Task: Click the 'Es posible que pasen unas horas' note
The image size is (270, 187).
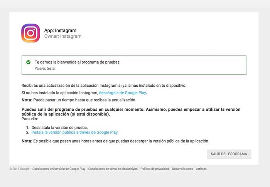Action: [x=115, y=141]
